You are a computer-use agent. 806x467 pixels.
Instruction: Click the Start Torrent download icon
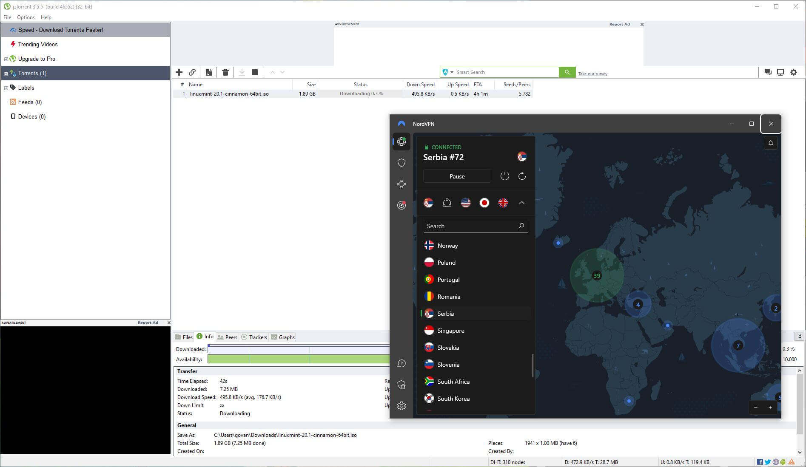[242, 72]
